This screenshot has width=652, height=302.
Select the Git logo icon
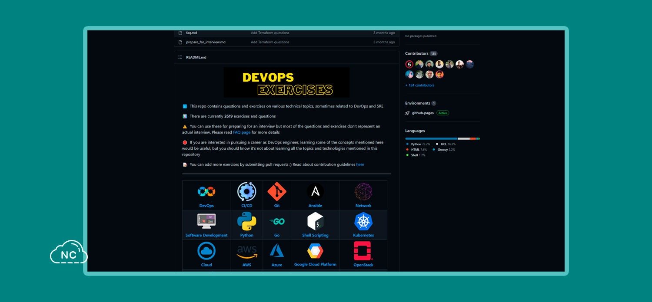coord(277,191)
